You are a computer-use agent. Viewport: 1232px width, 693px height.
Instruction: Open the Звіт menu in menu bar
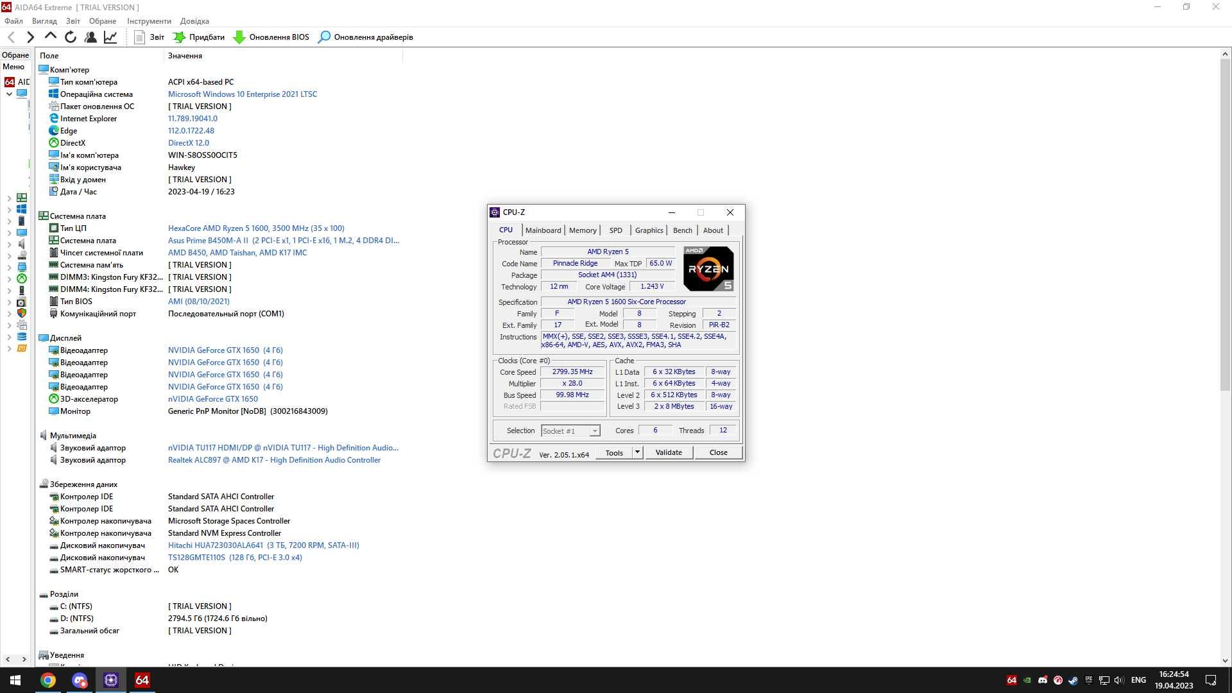click(73, 21)
